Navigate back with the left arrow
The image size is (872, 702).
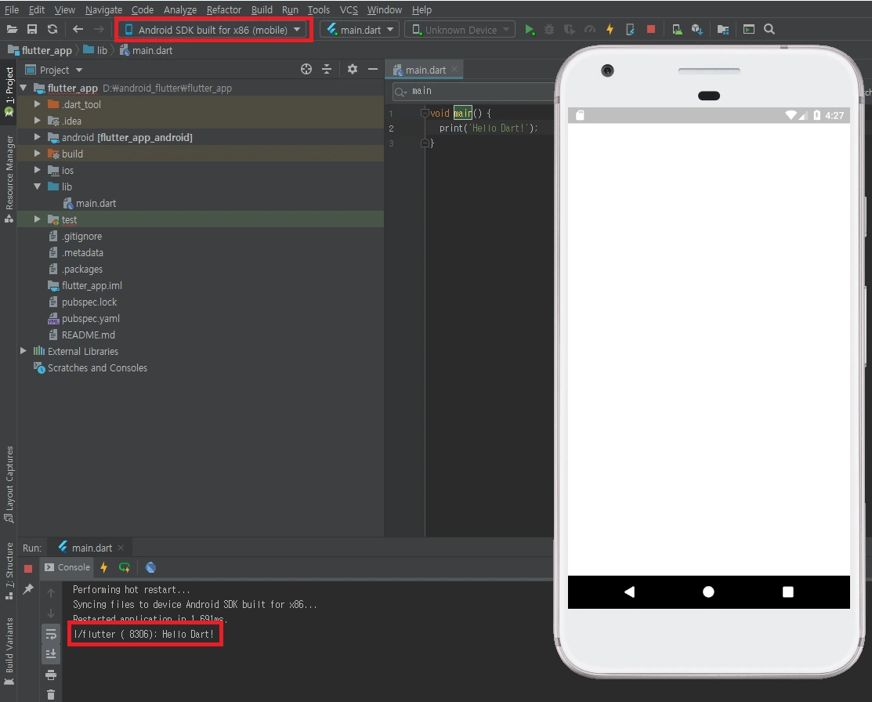click(78, 30)
